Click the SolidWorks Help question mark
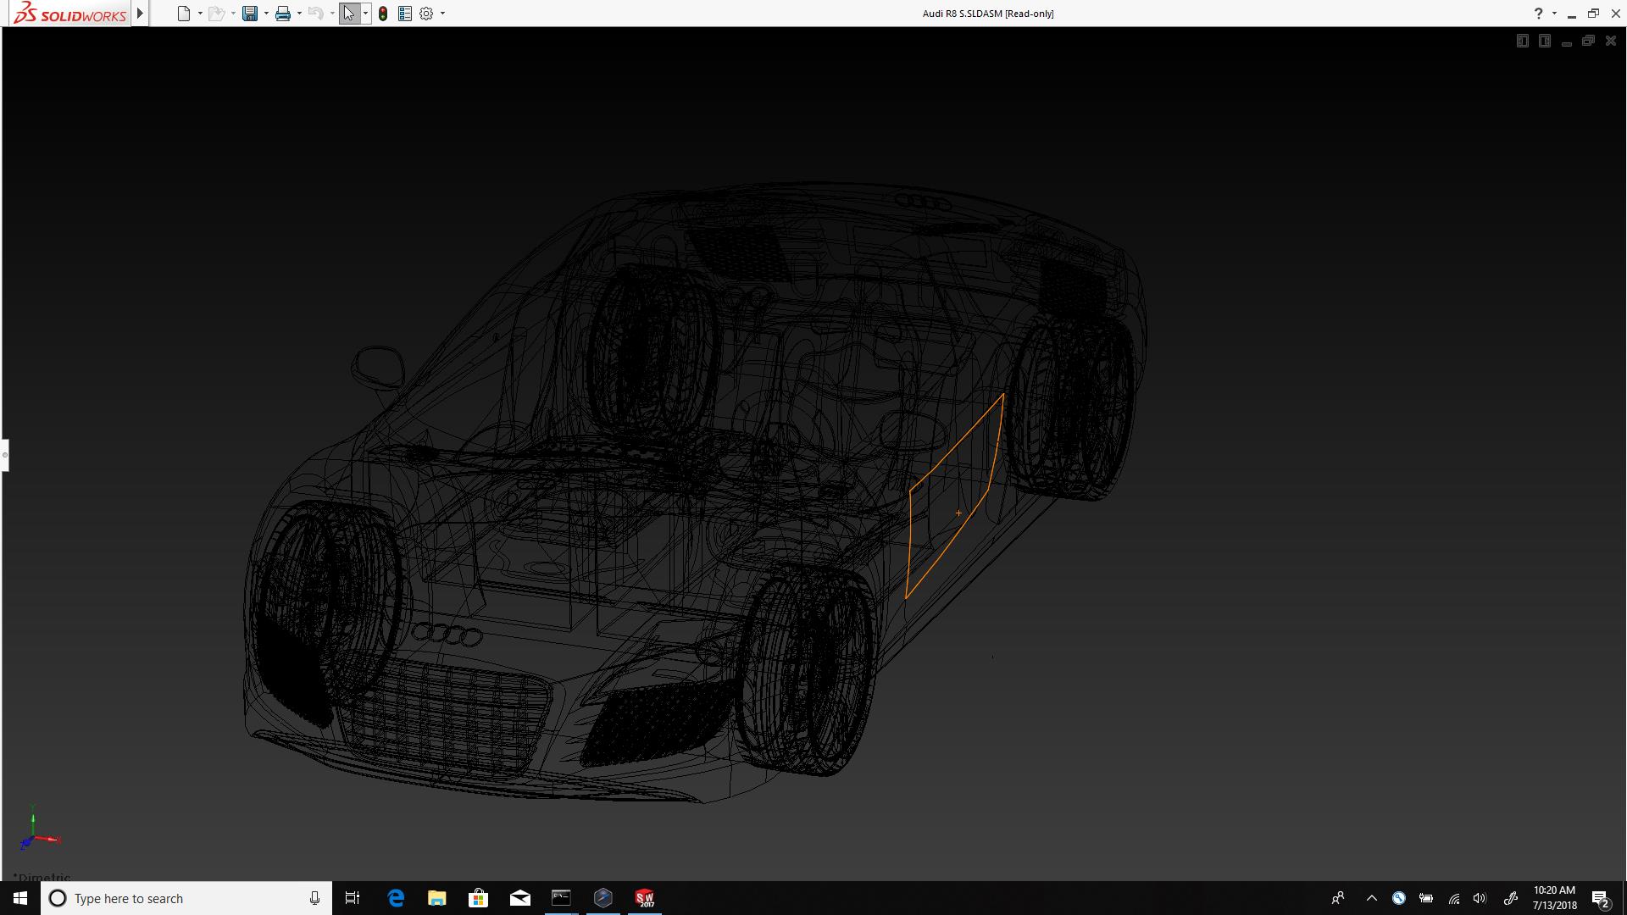This screenshot has width=1627, height=915. 1538,14
